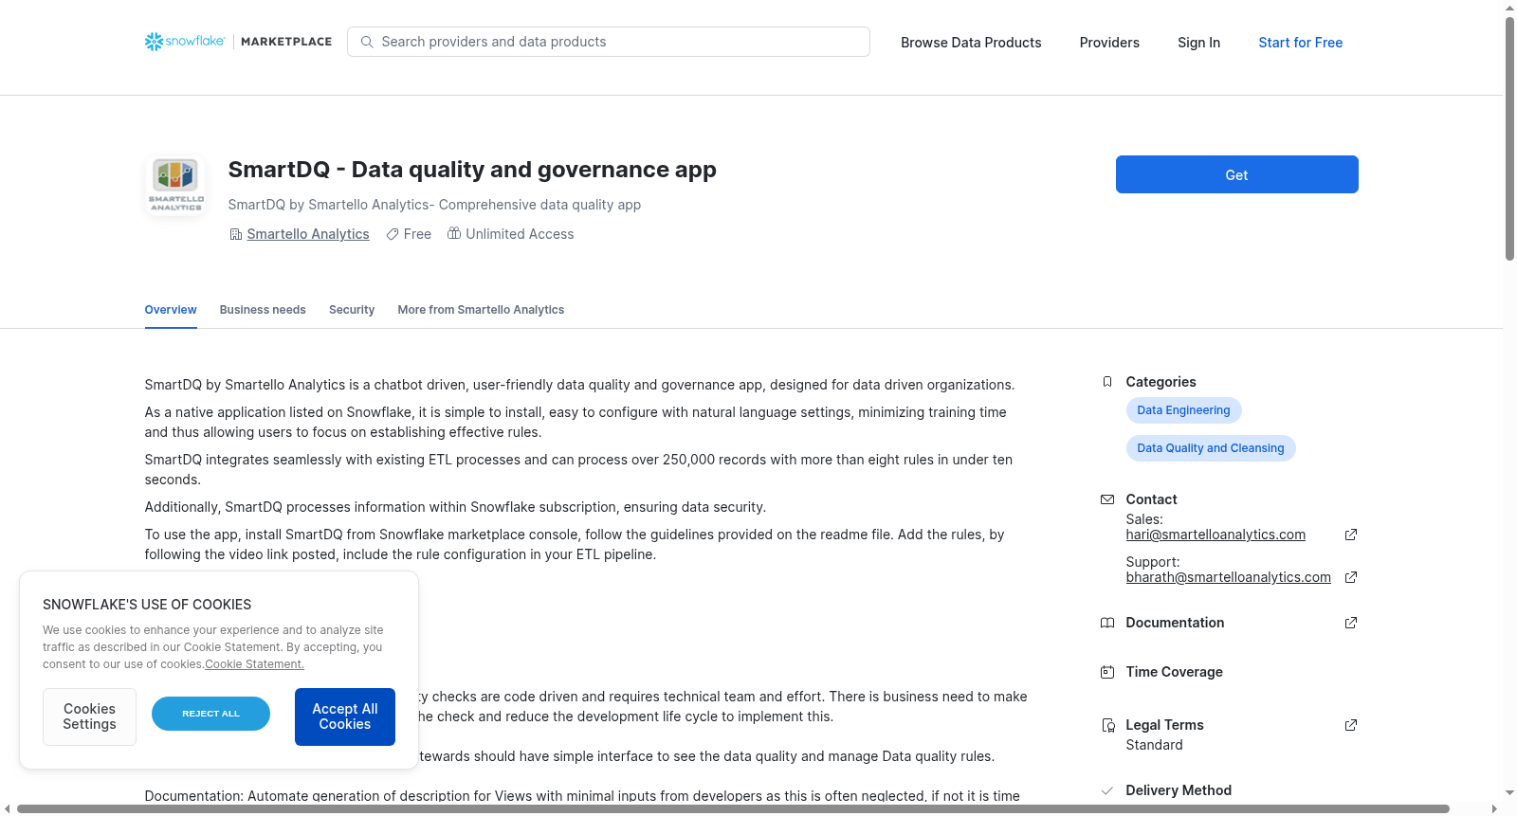
Task: Open Documentation external link icon
Action: click(x=1351, y=623)
